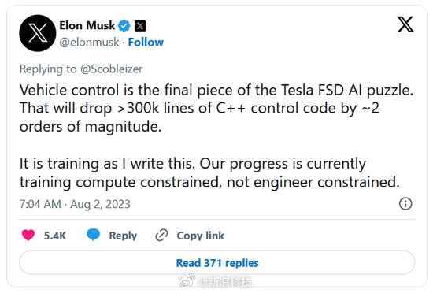Click the Weibo watermark at the bottom
Viewport: 433px width, 293px height.
pos(216,282)
